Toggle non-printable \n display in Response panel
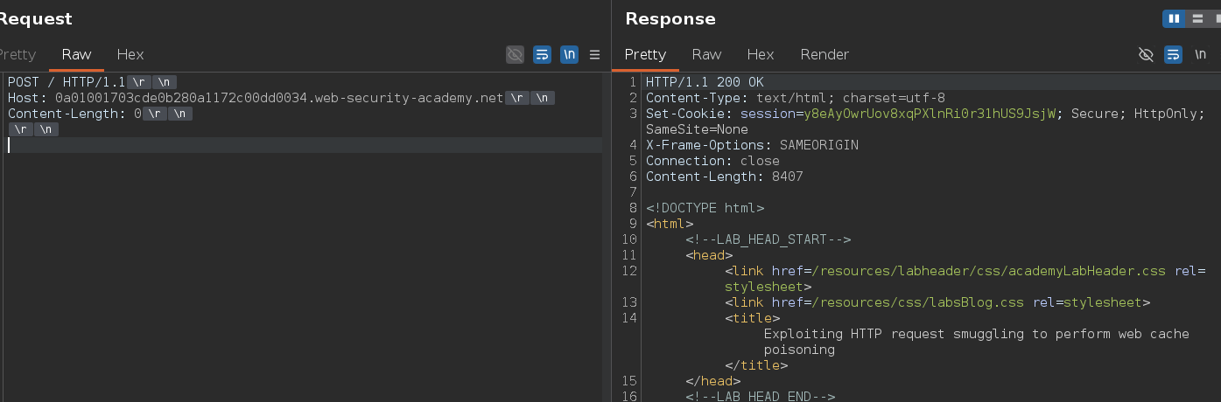The image size is (1221, 402). click(1200, 55)
